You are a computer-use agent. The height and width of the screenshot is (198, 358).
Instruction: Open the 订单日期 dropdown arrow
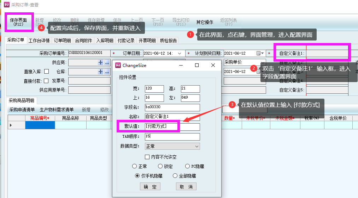click(180, 53)
